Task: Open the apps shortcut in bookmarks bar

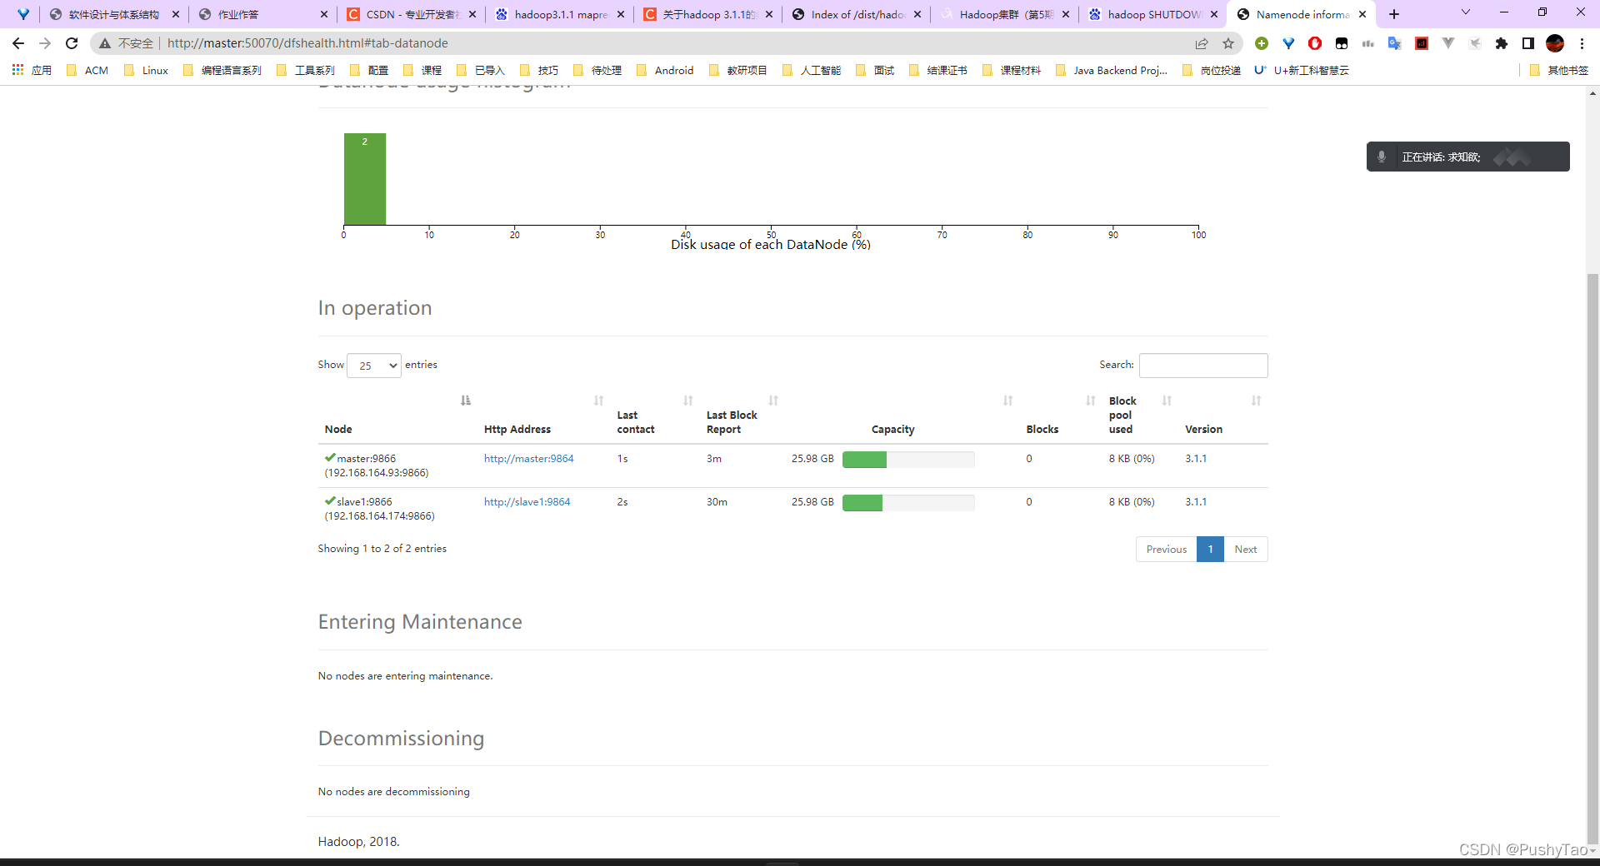Action: click(32, 71)
